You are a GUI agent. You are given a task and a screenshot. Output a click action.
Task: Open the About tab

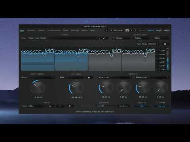[93, 30]
